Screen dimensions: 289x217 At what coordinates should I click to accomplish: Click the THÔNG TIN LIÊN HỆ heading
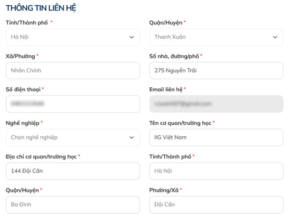pos(42,8)
